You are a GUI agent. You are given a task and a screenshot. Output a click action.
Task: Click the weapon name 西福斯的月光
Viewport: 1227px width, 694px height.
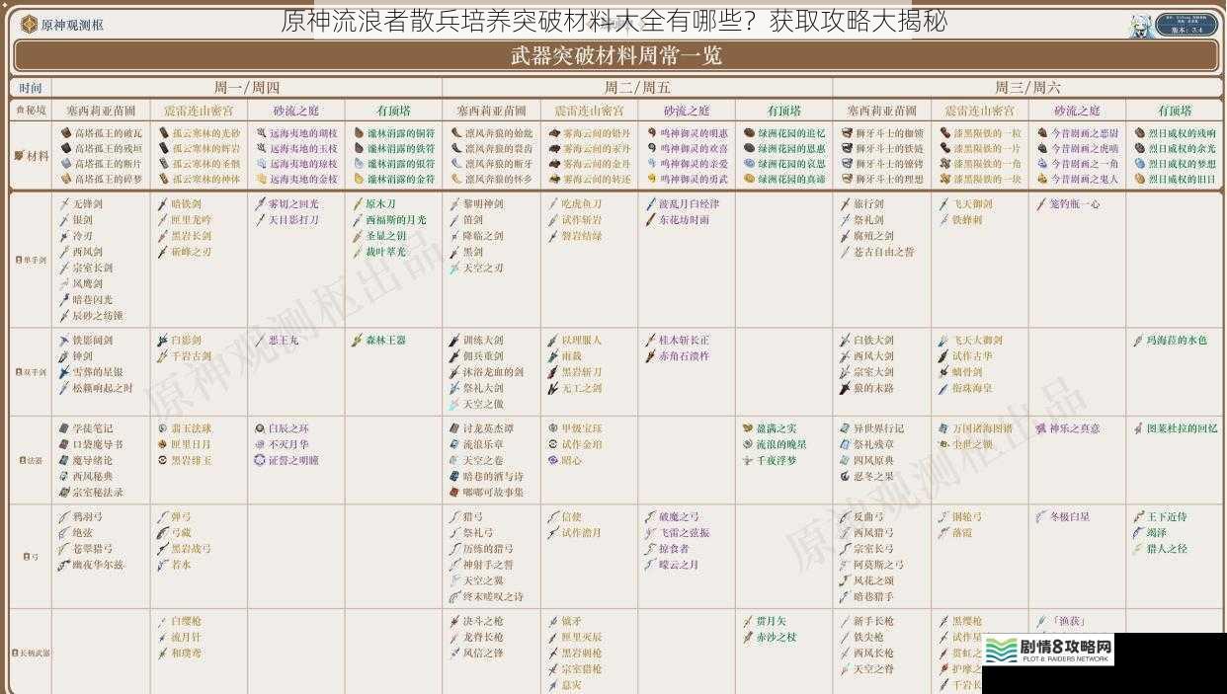(396, 220)
